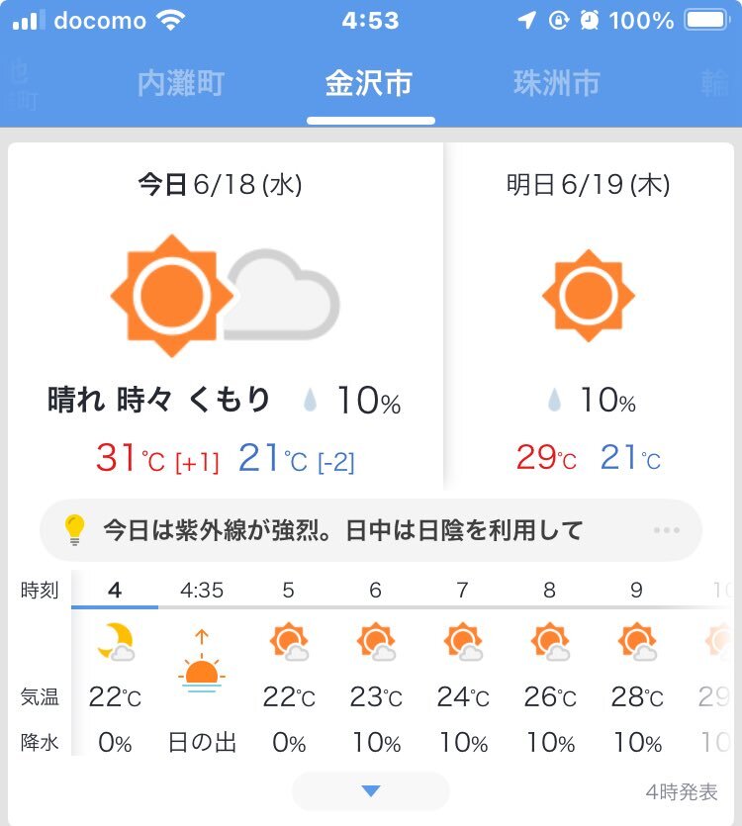This screenshot has height=826, width=742.
Task: Open tomorrow 6/19 forecast card
Action: (x=589, y=317)
